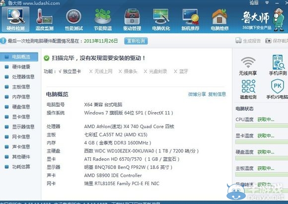
Task: Click hard disk value WDC WD10EZEX
Action: point(142,151)
